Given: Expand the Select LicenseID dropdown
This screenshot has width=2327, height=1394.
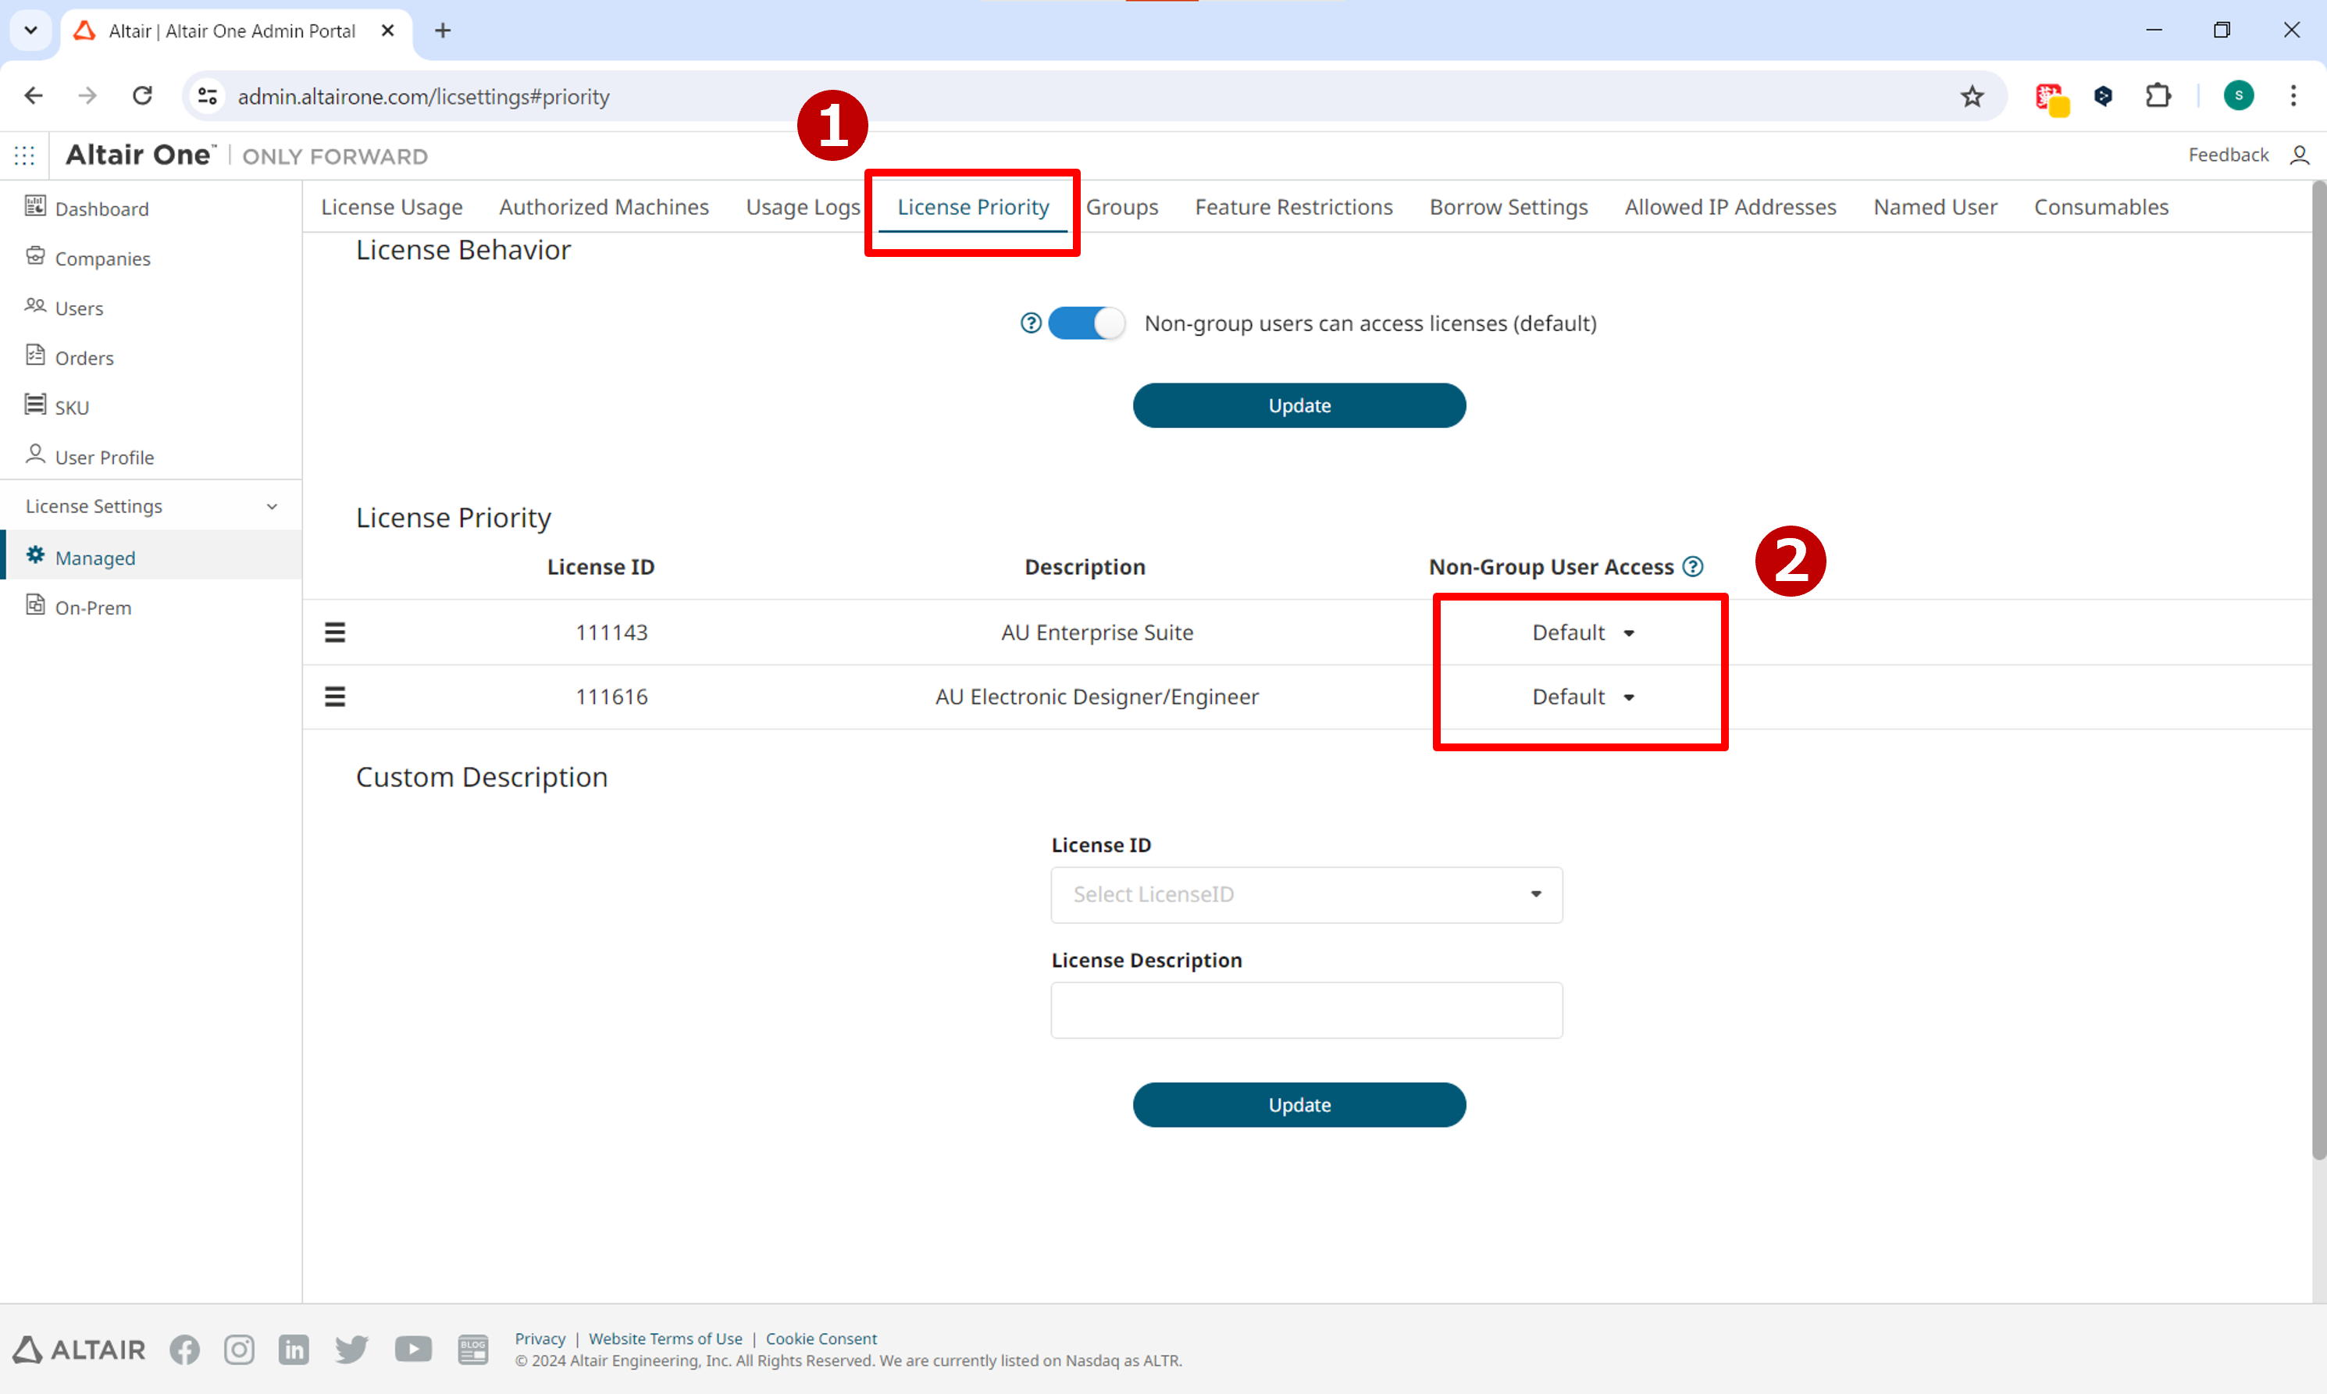Looking at the screenshot, I should tap(1306, 894).
